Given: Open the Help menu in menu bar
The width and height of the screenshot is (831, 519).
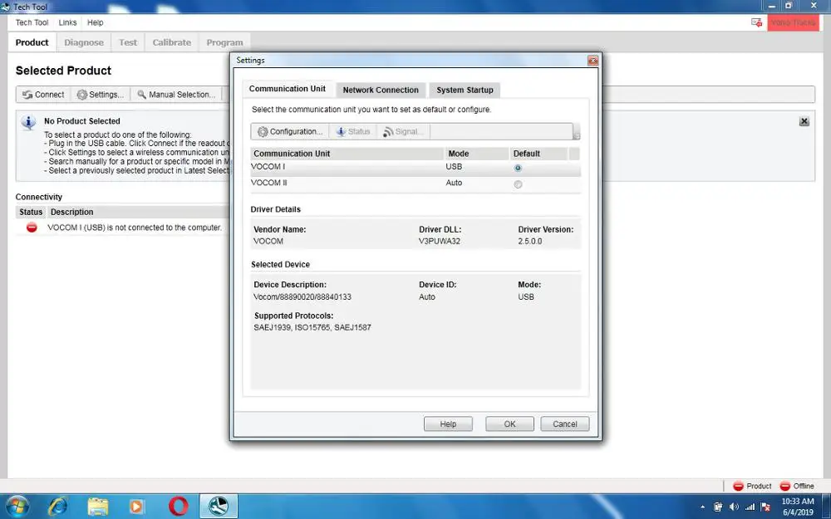Looking at the screenshot, I should 96,22.
